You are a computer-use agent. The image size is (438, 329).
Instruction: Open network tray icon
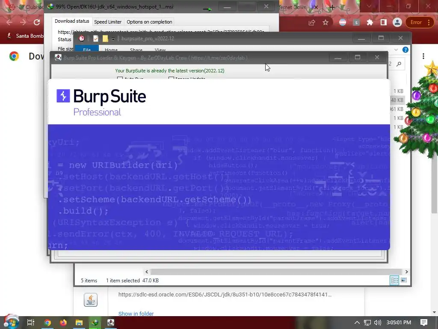[367, 323]
